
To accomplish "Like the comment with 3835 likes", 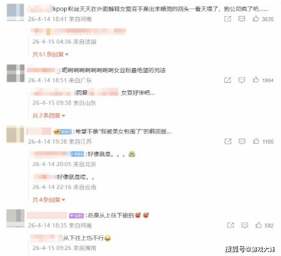I will pyautogui.click(x=256, y=19).
